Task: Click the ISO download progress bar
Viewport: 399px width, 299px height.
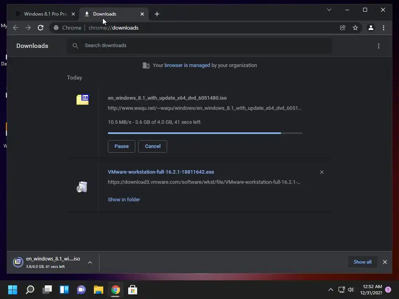Action: tap(205, 133)
